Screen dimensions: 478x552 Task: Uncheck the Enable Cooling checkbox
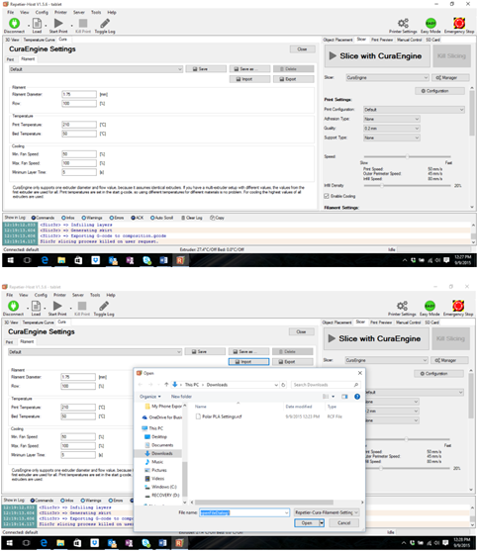tap(327, 196)
